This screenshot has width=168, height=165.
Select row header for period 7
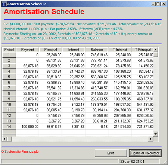[9, 88]
